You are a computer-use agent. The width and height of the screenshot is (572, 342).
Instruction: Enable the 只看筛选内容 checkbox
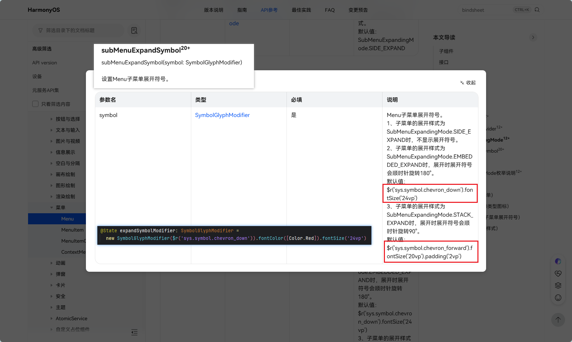point(35,104)
